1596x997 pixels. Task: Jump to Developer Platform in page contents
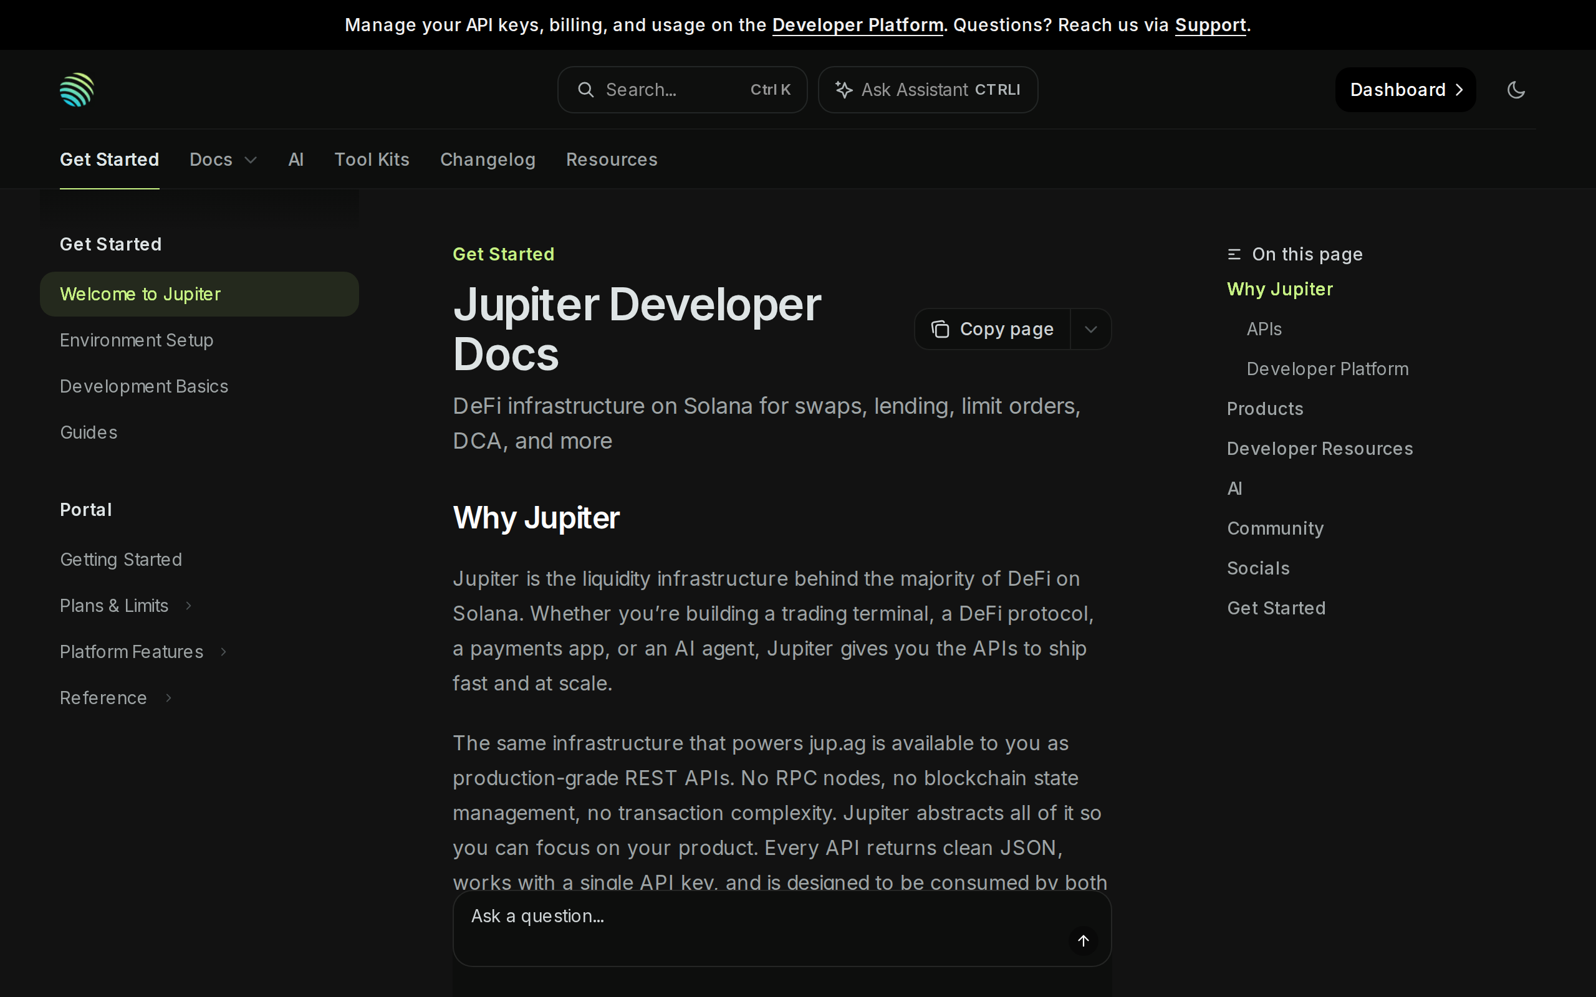click(1327, 369)
